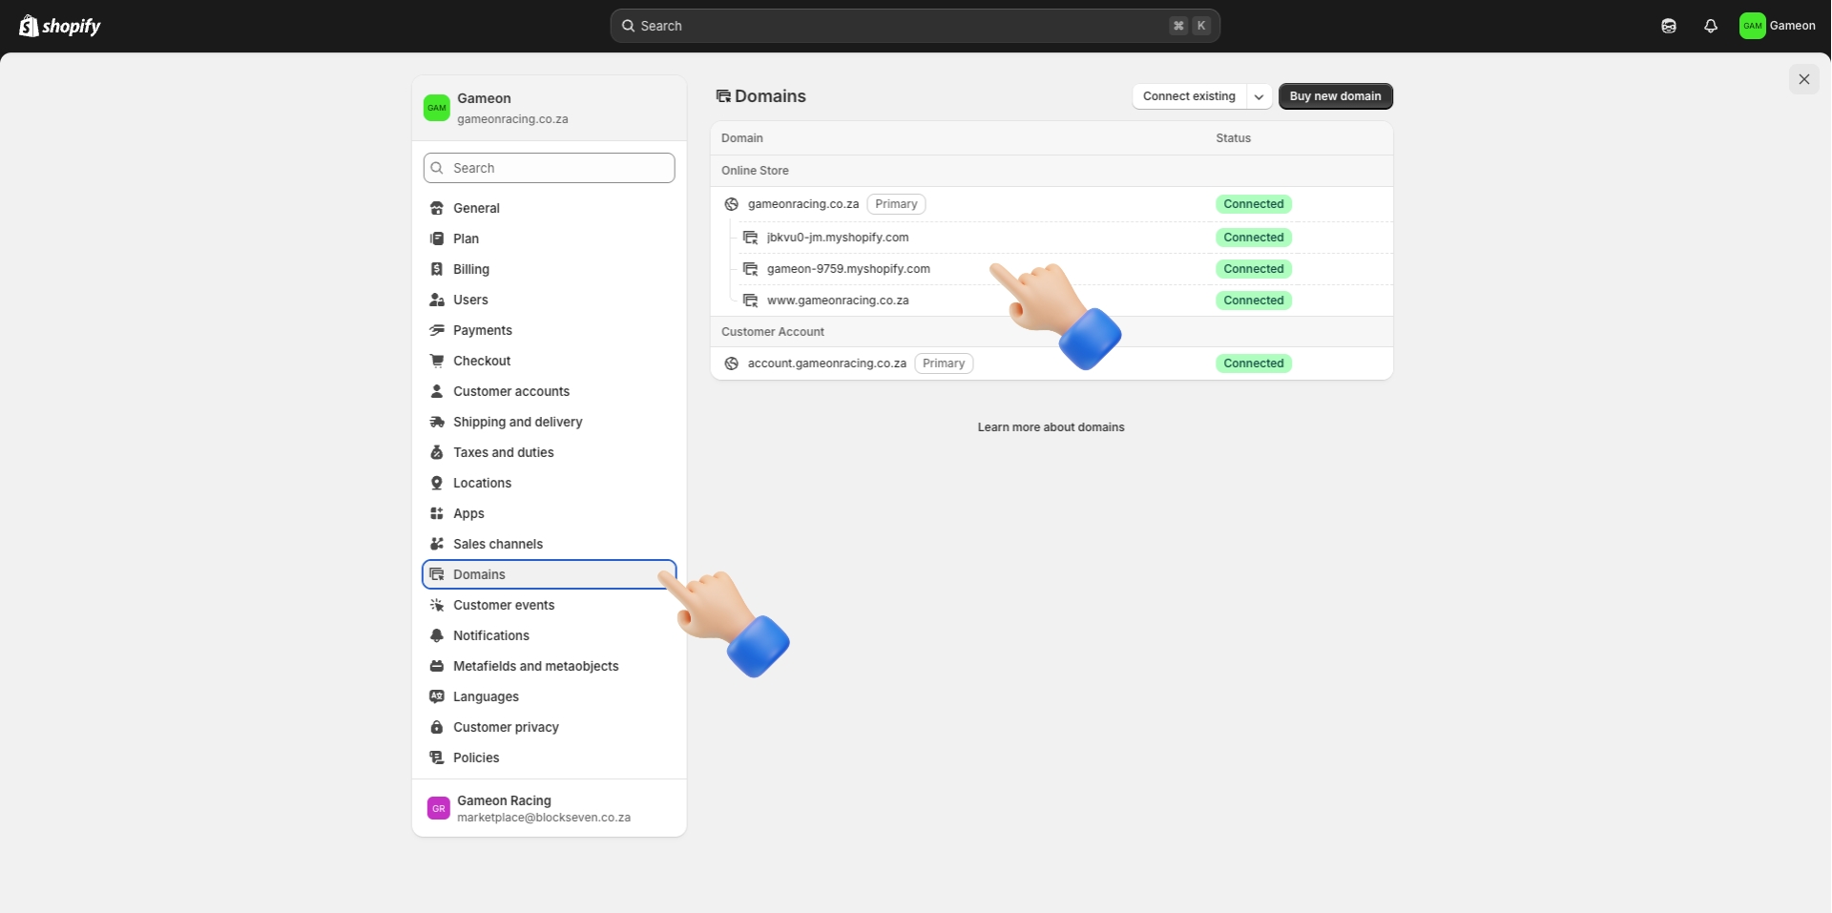Open notifications via the bell icon
The width and height of the screenshot is (1832, 913).
(1710, 26)
